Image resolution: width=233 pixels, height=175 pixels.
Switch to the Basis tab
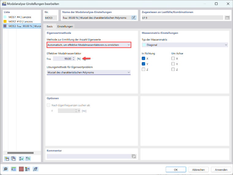pyautogui.click(x=50, y=26)
